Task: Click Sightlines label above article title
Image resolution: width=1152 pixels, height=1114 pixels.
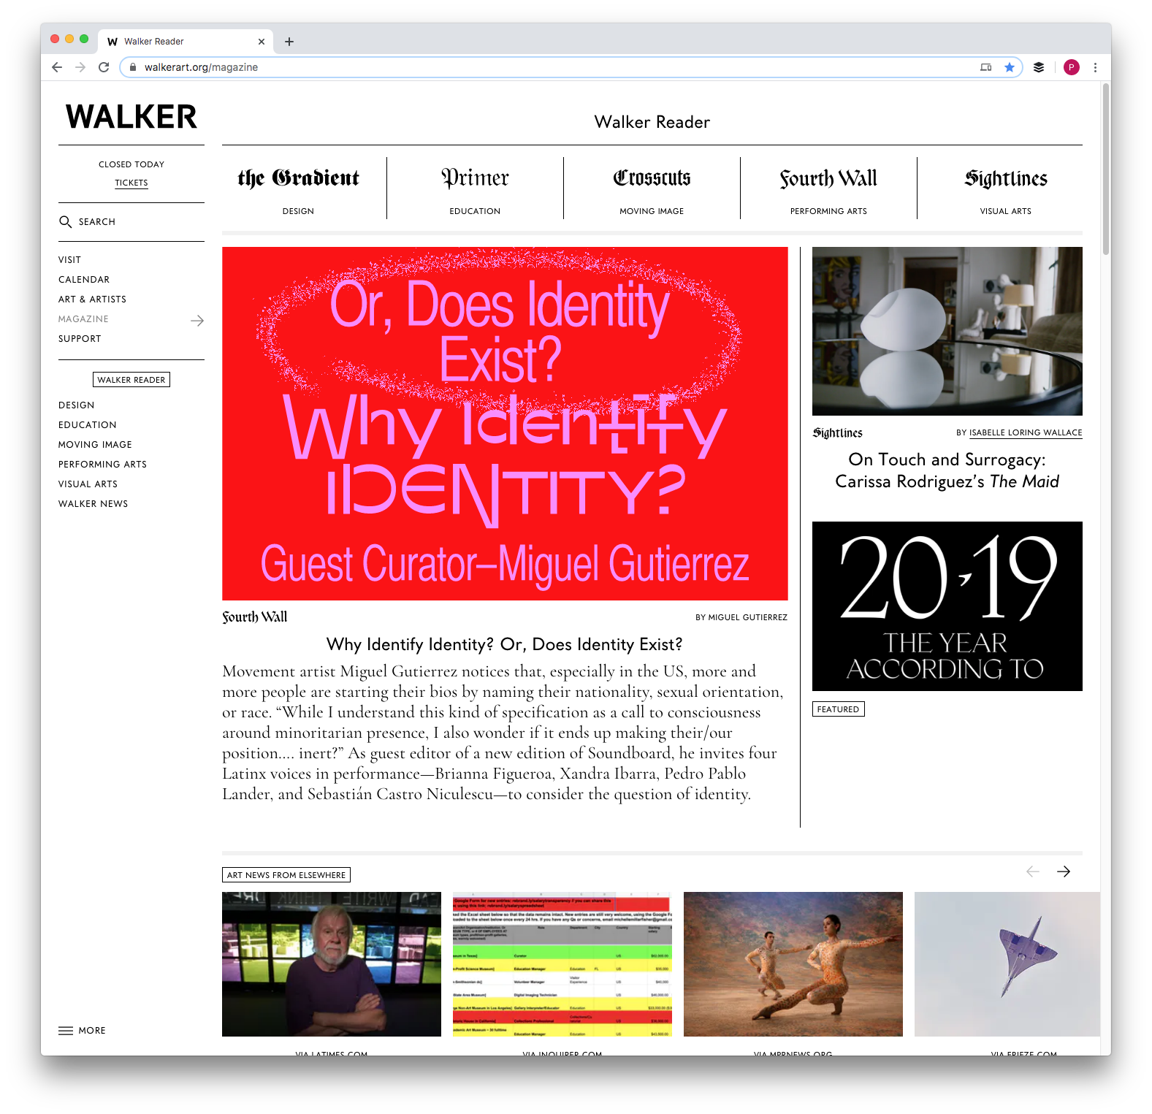Action: pos(838,433)
